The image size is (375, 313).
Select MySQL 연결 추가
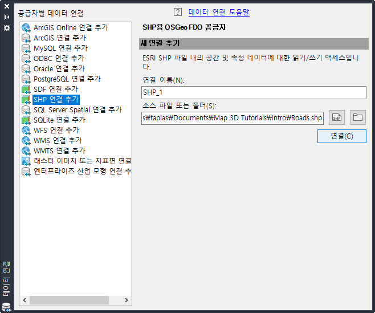[x=60, y=48]
